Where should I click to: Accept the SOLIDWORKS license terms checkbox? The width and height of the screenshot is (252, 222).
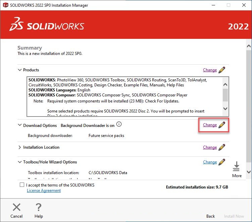22,184
